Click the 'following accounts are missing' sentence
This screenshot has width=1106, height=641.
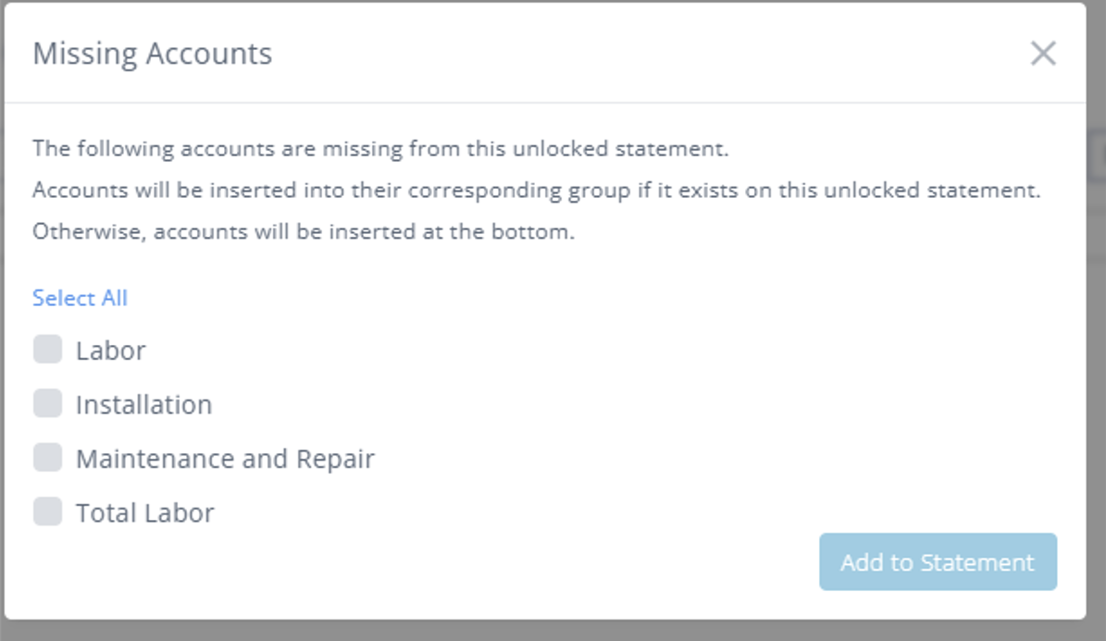coord(380,148)
